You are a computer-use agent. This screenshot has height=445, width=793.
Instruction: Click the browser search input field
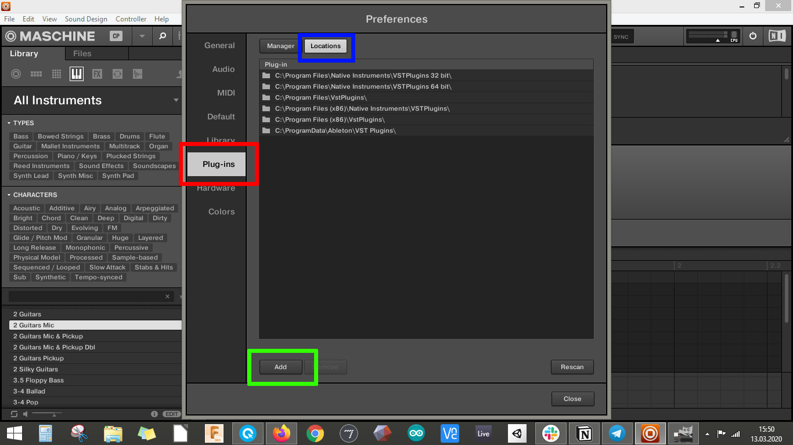coord(87,296)
